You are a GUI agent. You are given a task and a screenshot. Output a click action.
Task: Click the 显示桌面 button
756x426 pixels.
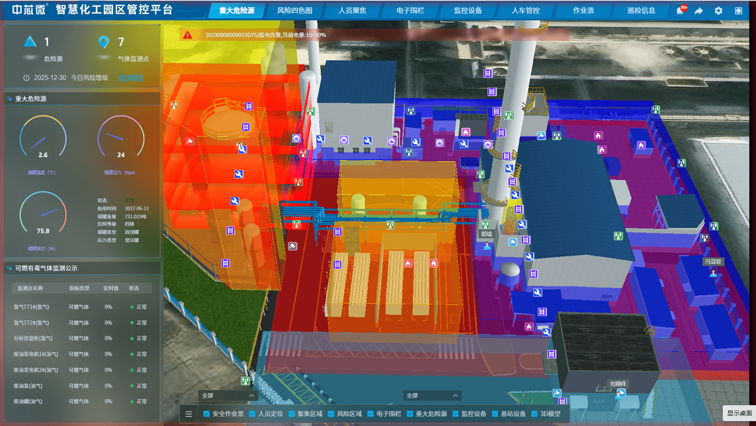pyautogui.click(x=739, y=413)
